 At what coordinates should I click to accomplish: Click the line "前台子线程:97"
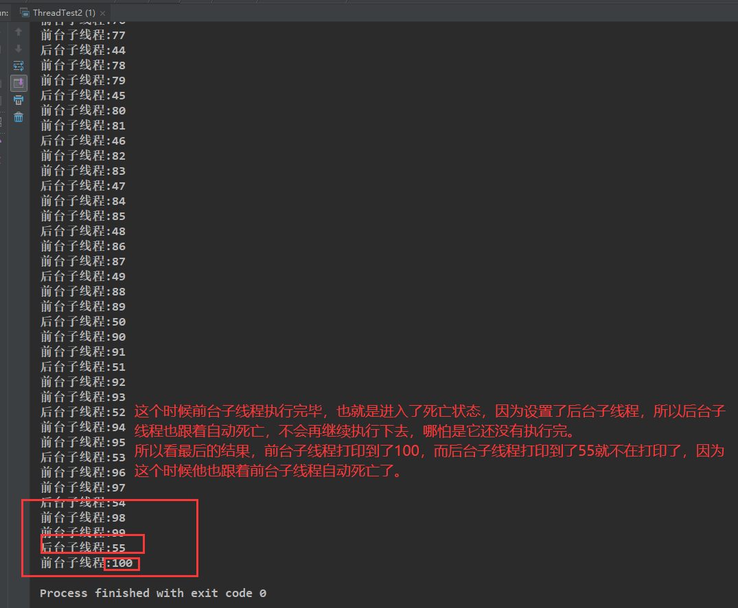coord(83,487)
